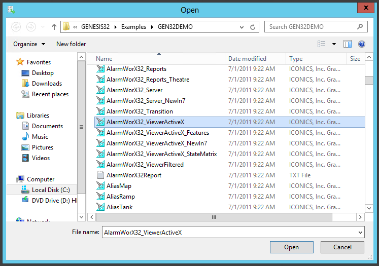Open the view options dropdown arrow
Viewport: 379px width, 266px height.
(334, 44)
